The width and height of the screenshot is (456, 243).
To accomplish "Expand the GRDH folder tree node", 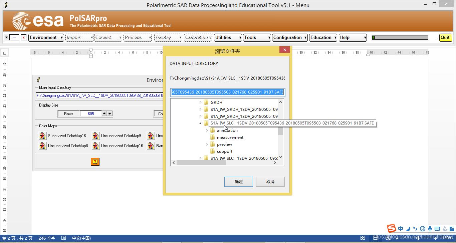I will [x=200, y=103].
